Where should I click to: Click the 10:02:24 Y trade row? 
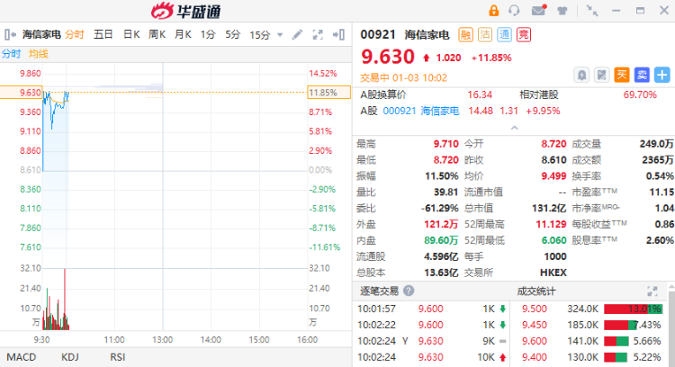coord(432,341)
